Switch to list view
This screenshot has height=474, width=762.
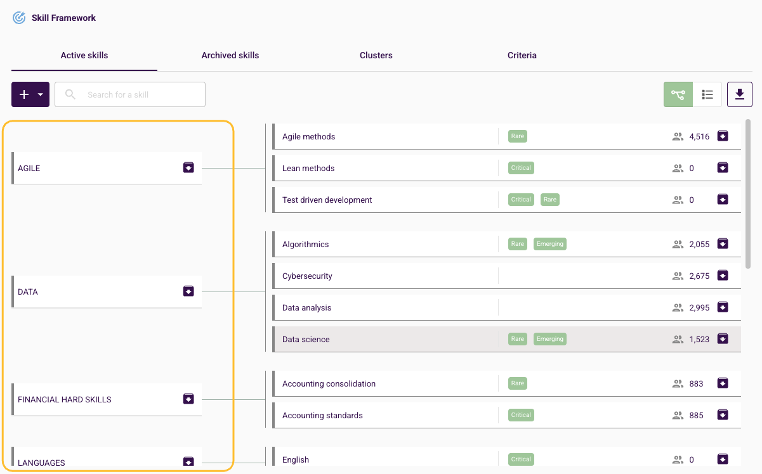tap(707, 94)
